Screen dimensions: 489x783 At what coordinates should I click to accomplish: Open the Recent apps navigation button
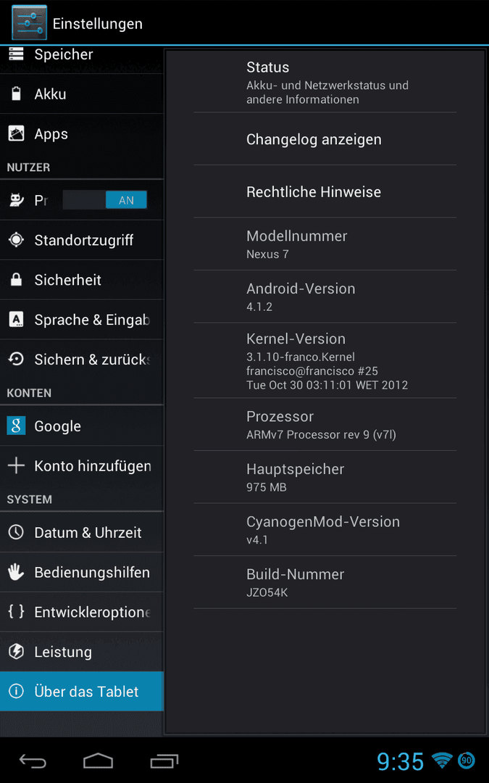164,761
